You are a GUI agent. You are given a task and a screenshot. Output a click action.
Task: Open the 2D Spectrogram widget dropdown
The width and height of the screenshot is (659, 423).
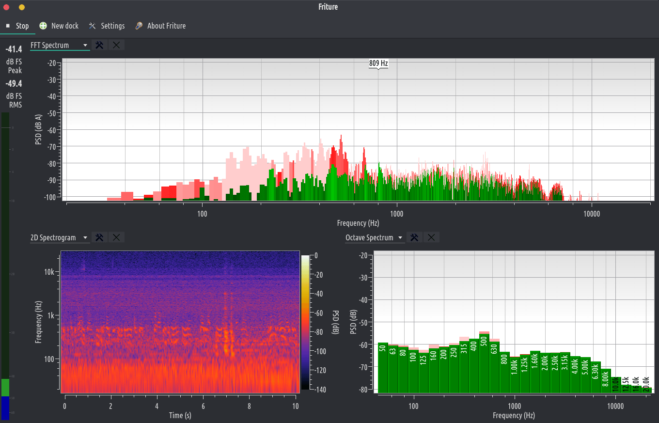click(x=60, y=237)
